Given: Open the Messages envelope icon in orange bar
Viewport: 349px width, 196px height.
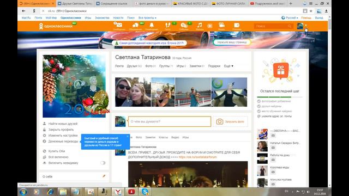Looking at the screenshot, I should pyautogui.click(x=119, y=25).
